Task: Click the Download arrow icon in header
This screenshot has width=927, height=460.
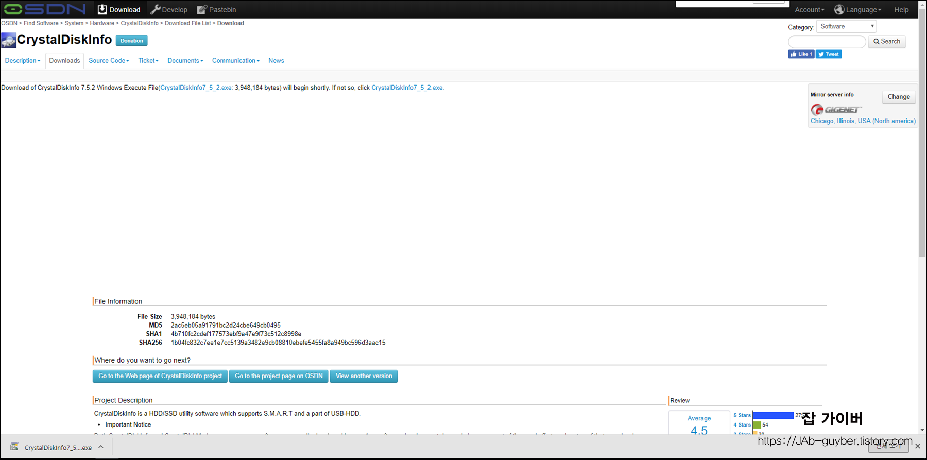Action: point(102,9)
